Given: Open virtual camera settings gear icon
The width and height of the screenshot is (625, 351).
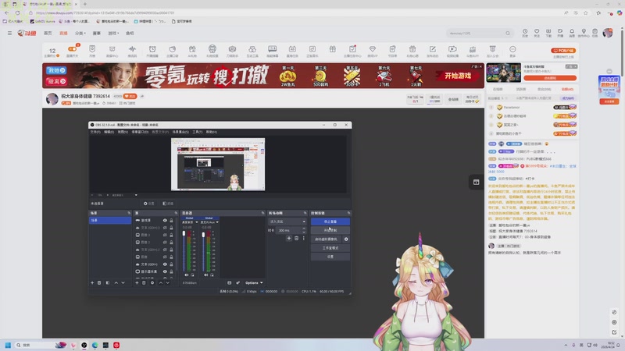Looking at the screenshot, I should click(346, 239).
